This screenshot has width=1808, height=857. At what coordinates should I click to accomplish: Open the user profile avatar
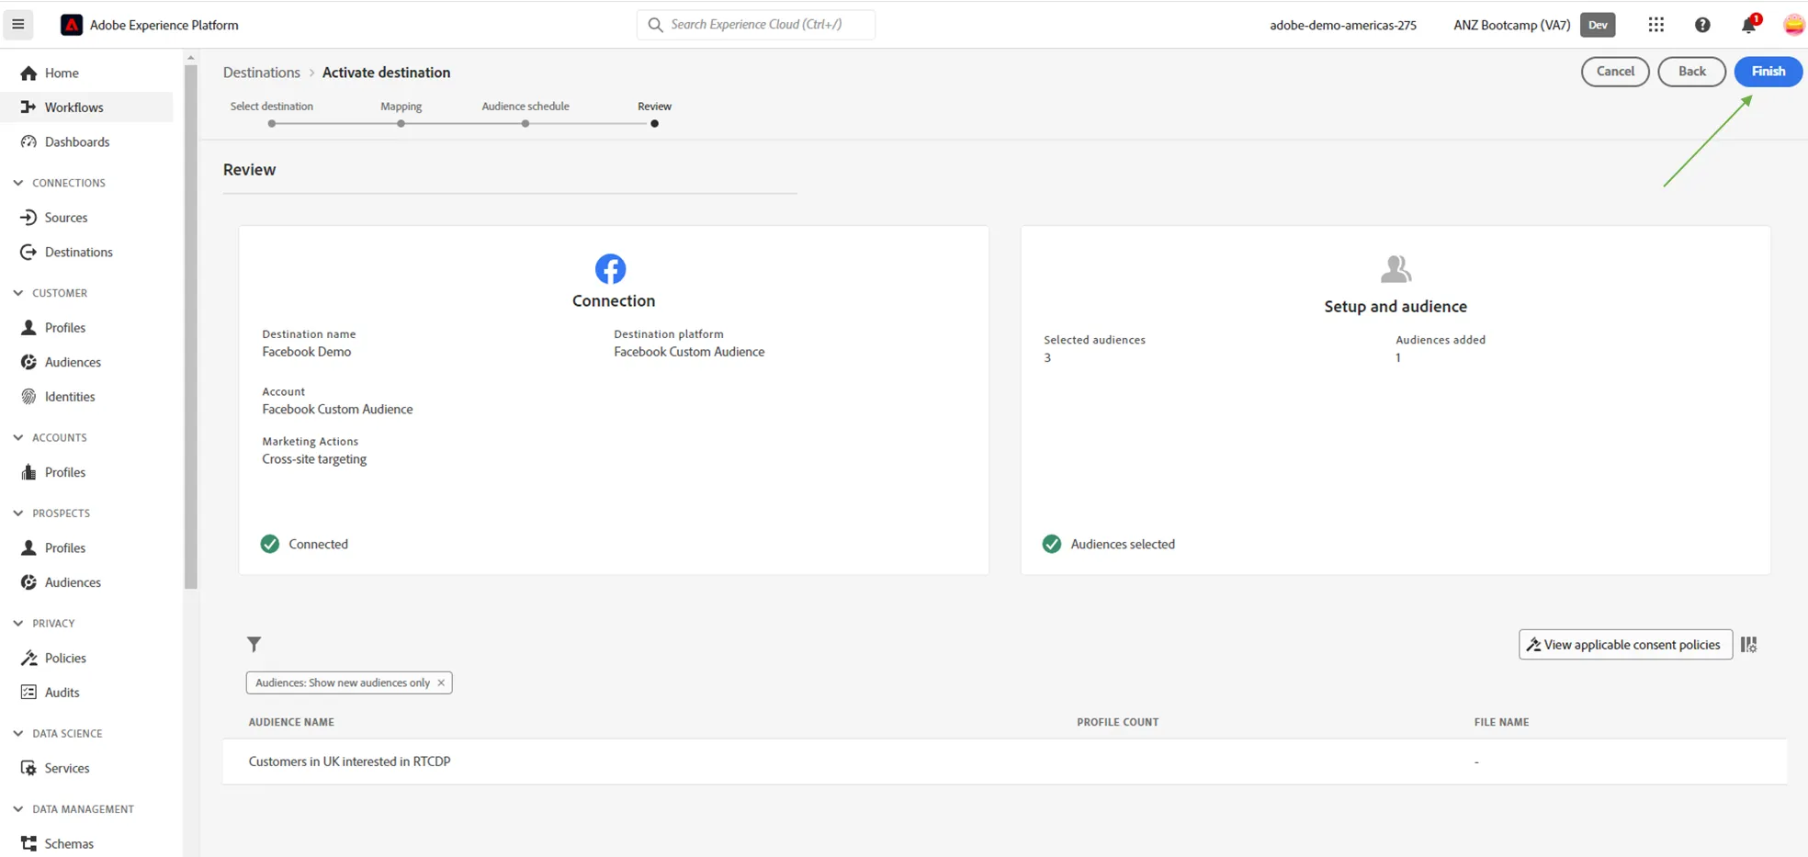pos(1793,25)
